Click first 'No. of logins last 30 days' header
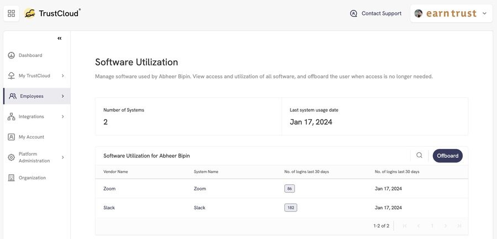The height and width of the screenshot is (239, 497). [306, 172]
